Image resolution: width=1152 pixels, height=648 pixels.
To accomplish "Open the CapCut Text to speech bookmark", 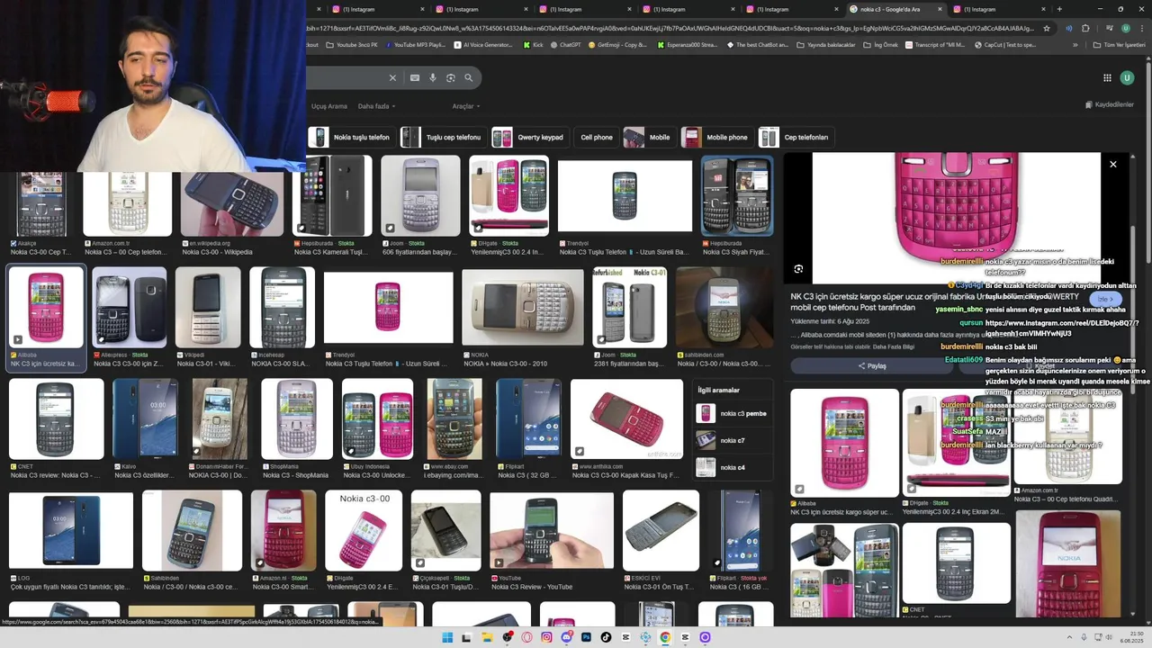I will [x=1004, y=44].
